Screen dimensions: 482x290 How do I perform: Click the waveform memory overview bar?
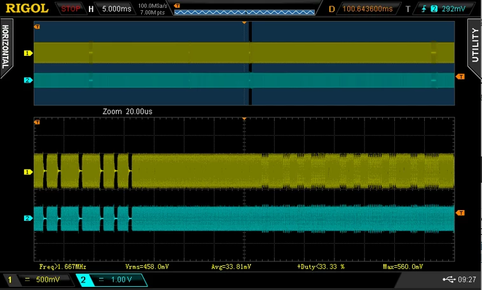244,12
